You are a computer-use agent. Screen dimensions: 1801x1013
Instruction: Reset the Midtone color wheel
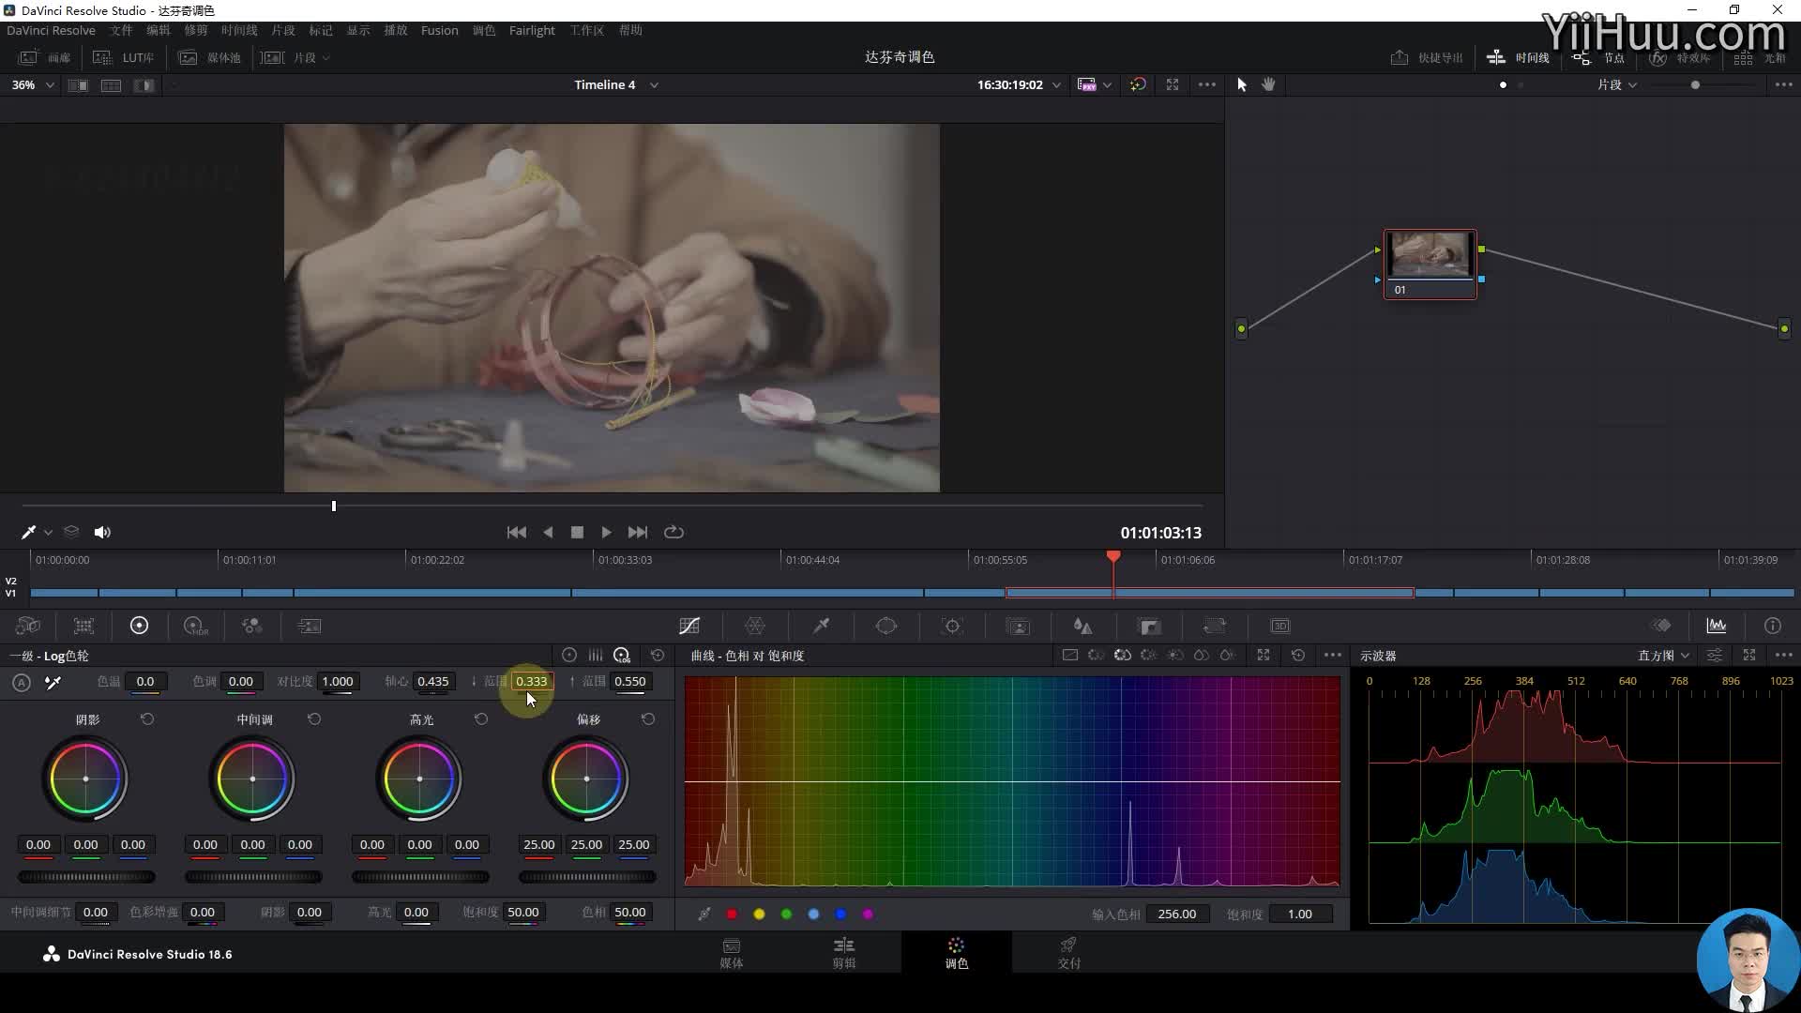(x=314, y=719)
